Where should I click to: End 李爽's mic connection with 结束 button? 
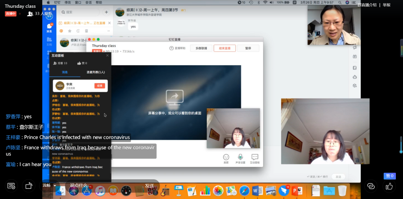100,86
